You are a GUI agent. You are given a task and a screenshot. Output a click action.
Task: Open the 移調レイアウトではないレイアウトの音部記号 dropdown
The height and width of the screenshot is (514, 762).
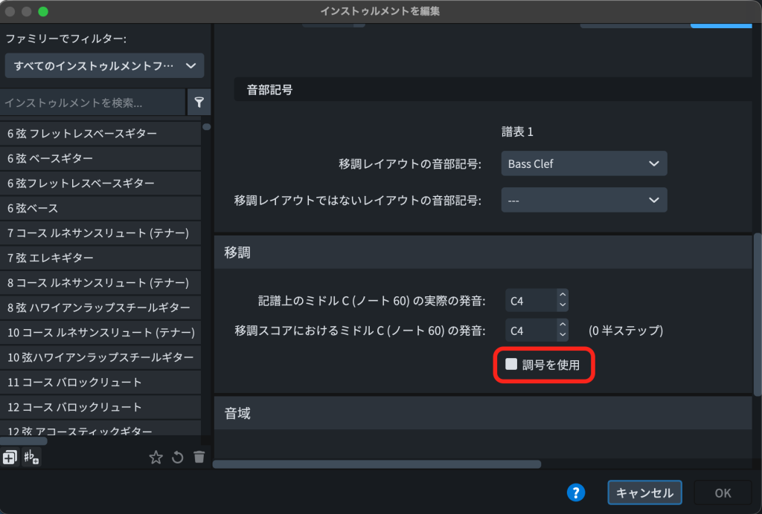click(583, 200)
